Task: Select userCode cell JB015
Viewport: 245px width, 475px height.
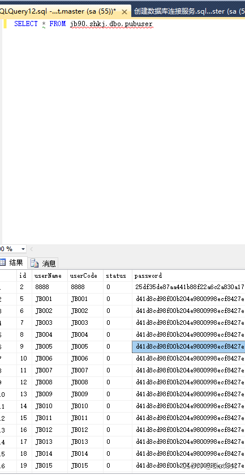Action: 85,465
